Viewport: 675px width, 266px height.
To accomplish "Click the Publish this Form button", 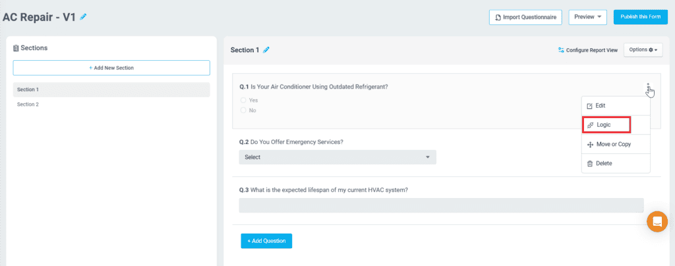I will 640,17.
